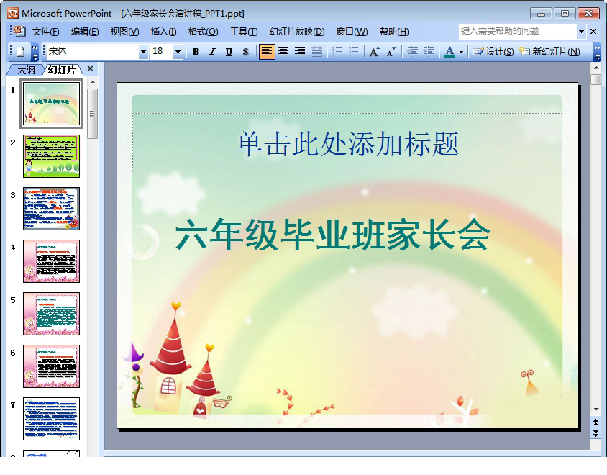Select slide 2 thumbnail

[x=51, y=156]
